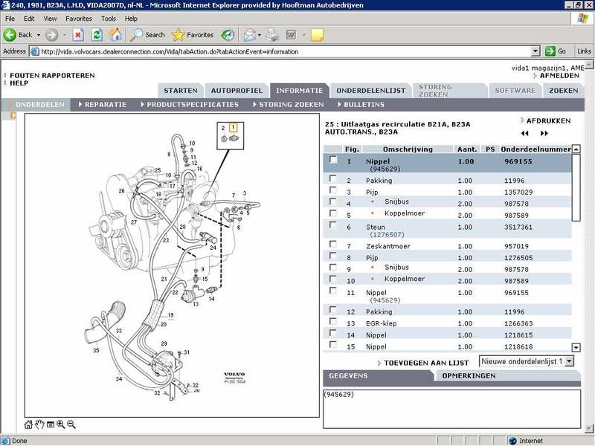The height and width of the screenshot is (446, 595).
Task: Check the Fig. 7 Zeskantmoer checkbox
Action: 333,245
